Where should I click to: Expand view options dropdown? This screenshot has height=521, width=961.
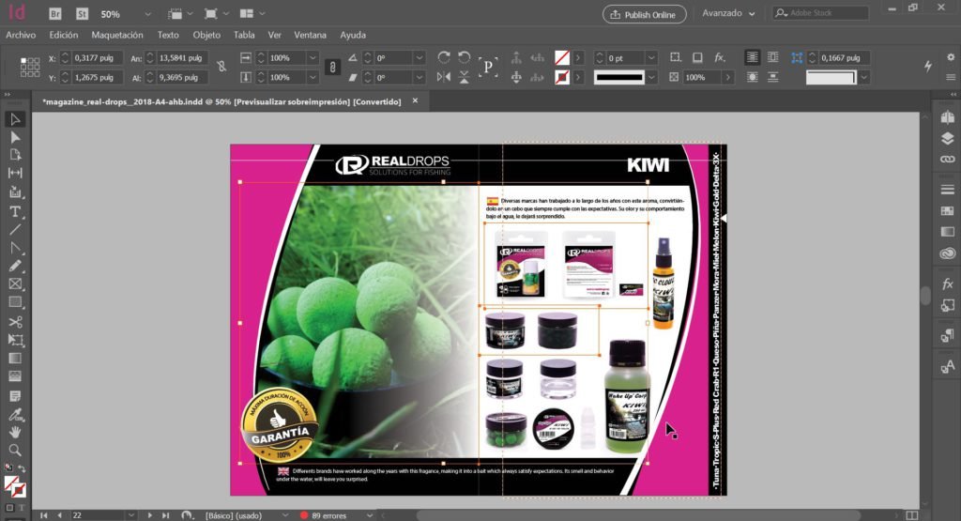pos(190,13)
